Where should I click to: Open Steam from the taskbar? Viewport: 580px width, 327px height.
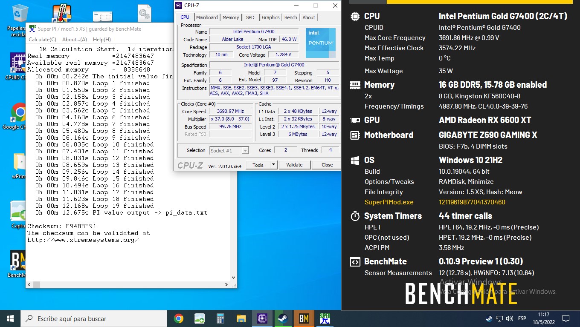(x=283, y=318)
